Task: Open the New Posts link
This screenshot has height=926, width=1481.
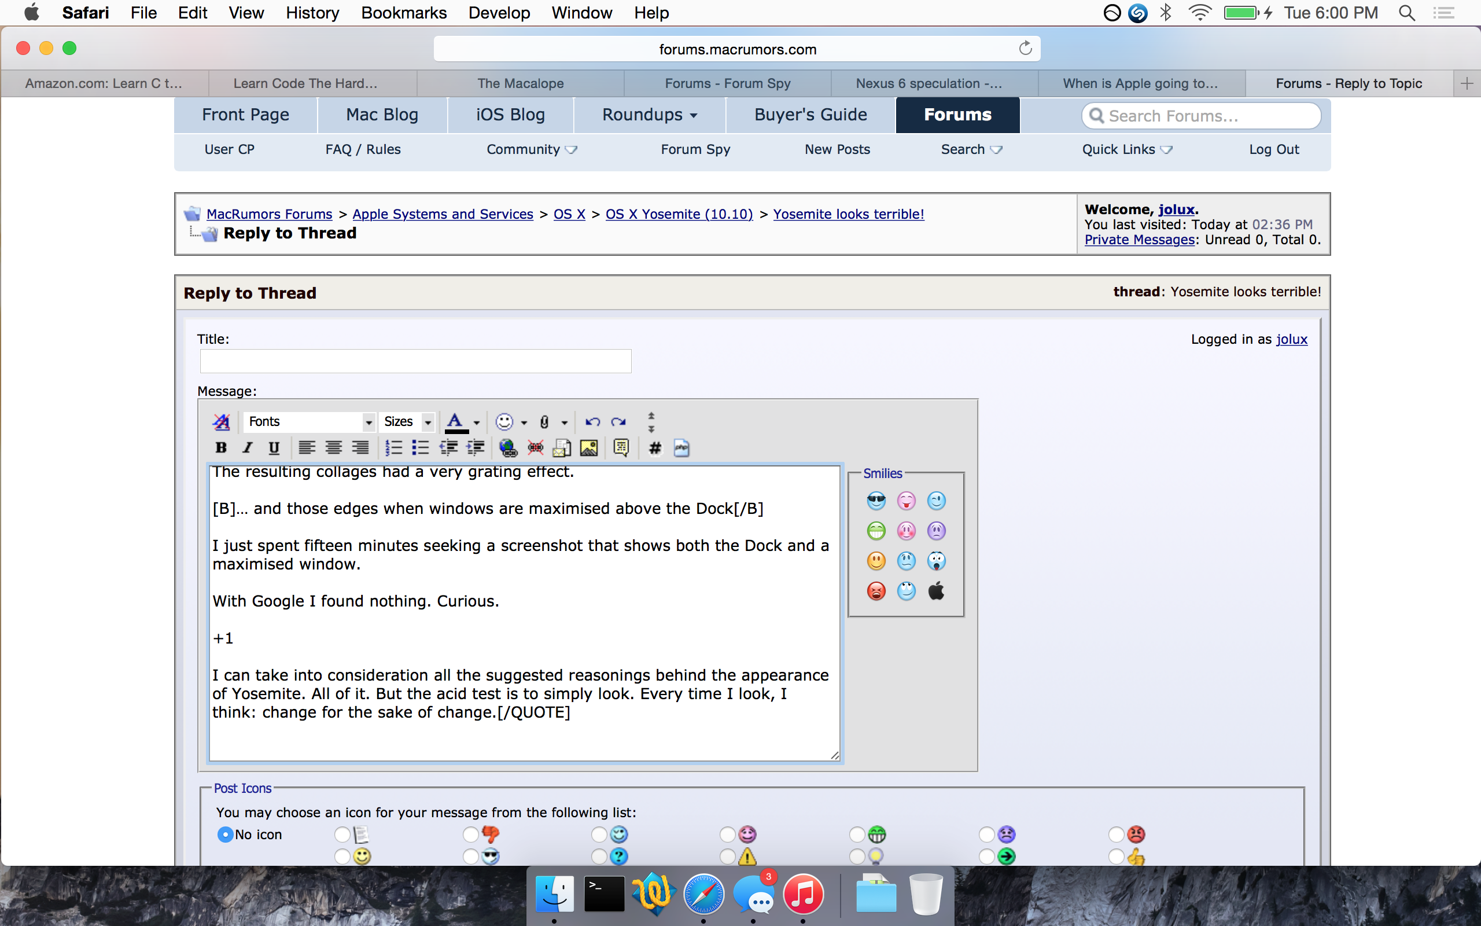Action: (837, 149)
